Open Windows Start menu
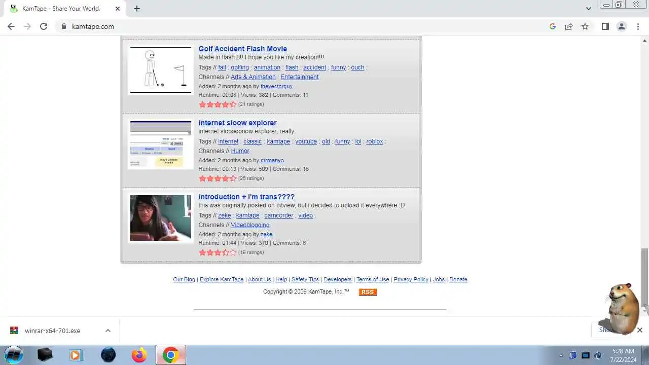 click(x=14, y=355)
